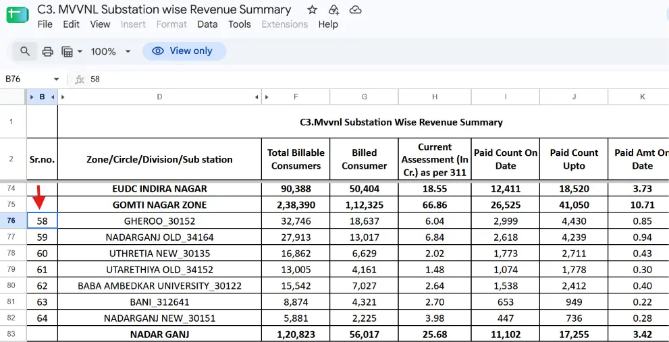Open the search menus magnifier icon
Screen dimensions: 669x342
click(25, 51)
